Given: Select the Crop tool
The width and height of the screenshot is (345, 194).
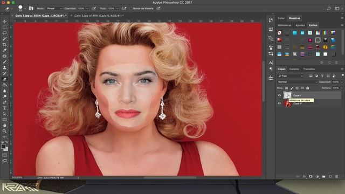Looking at the screenshot, I should point(4,45).
